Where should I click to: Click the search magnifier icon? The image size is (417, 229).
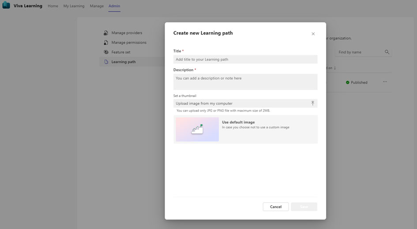tap(387, 52)
